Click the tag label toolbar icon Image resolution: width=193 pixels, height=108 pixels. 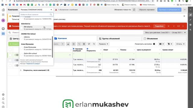pyautogui.click(x=94, y=44)
